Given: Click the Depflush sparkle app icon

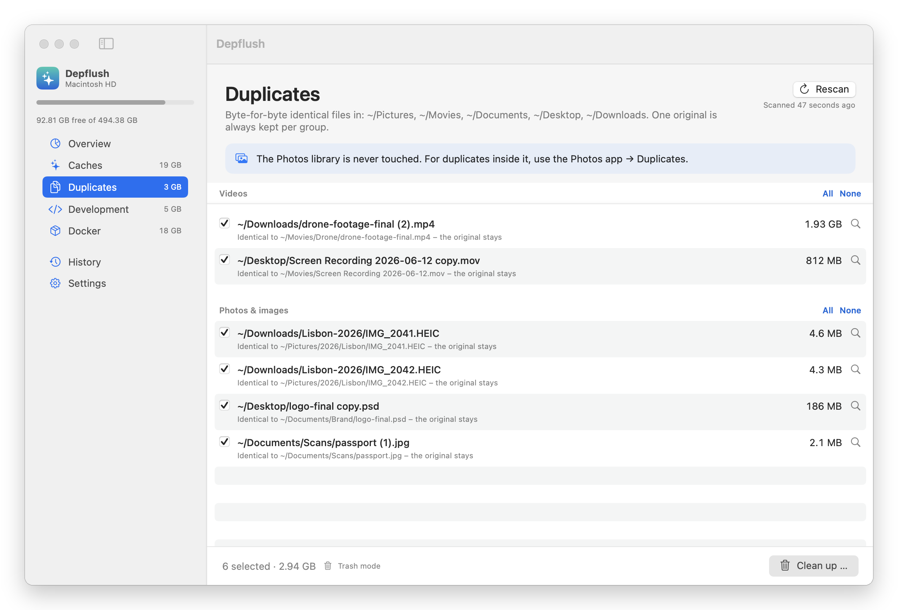Looking at the screenshot, I should click(x=48, y=78).
